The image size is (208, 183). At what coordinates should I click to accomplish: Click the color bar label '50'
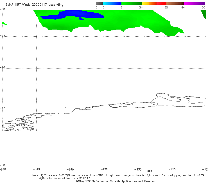[166, 7]
